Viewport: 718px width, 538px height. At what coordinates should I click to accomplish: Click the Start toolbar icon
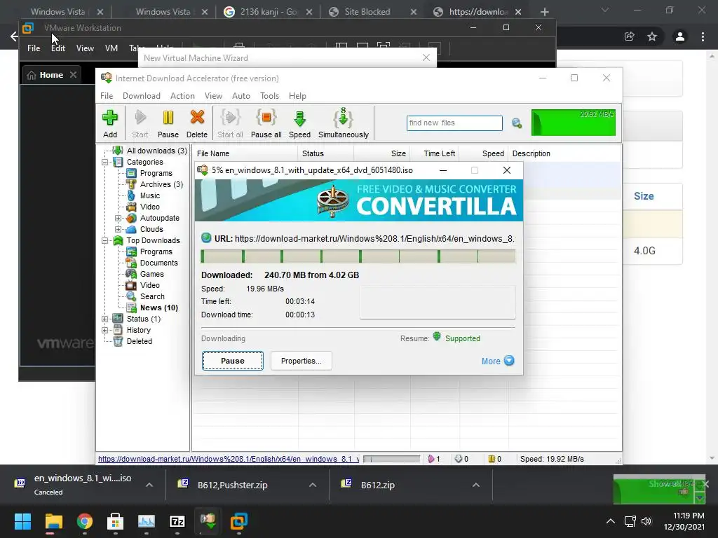(x=140, y=123)
